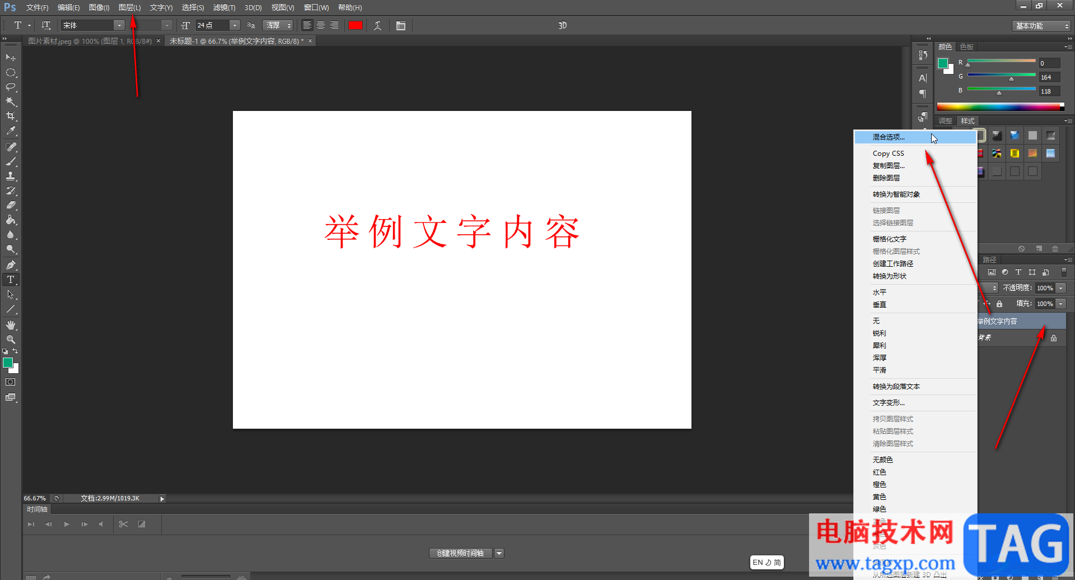Open the Type tool preset picker arrow
The height and width of the screenshot is (580, 1075).
point(30,25)
